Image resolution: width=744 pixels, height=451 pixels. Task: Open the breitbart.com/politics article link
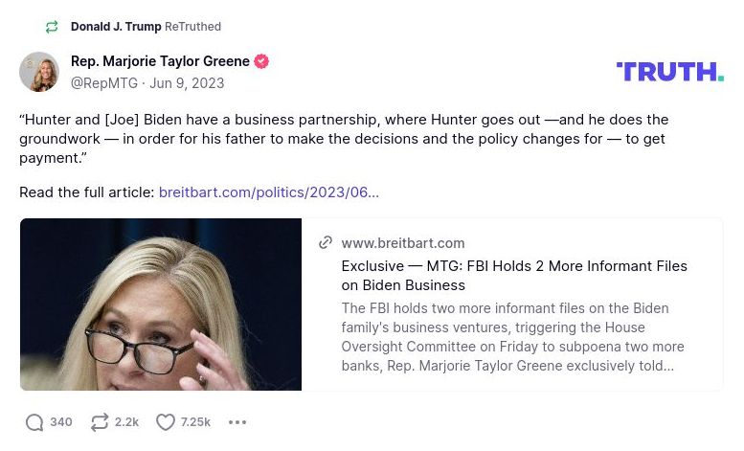(268, 192)
